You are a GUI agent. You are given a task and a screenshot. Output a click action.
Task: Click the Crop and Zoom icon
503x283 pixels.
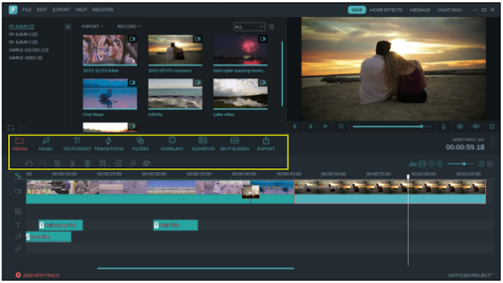tap(102, 164)
